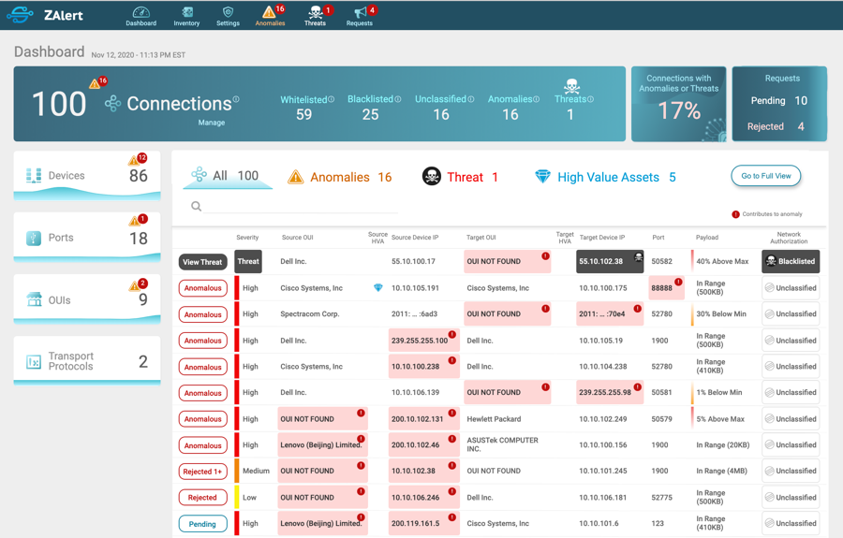Open the Dashboard nav item

140,16
